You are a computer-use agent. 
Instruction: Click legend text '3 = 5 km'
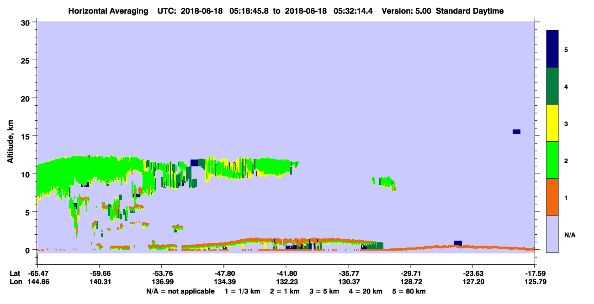324,291
